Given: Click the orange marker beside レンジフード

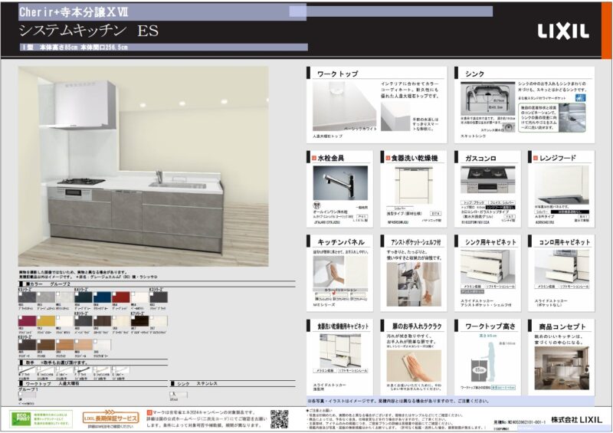Looking at the screenshot, I should pyautogui.click(x=534, y=158).
